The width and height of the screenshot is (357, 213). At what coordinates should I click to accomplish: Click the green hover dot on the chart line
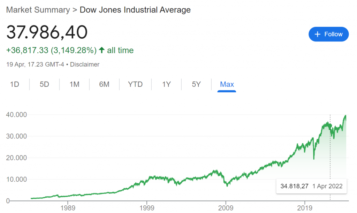330,125
